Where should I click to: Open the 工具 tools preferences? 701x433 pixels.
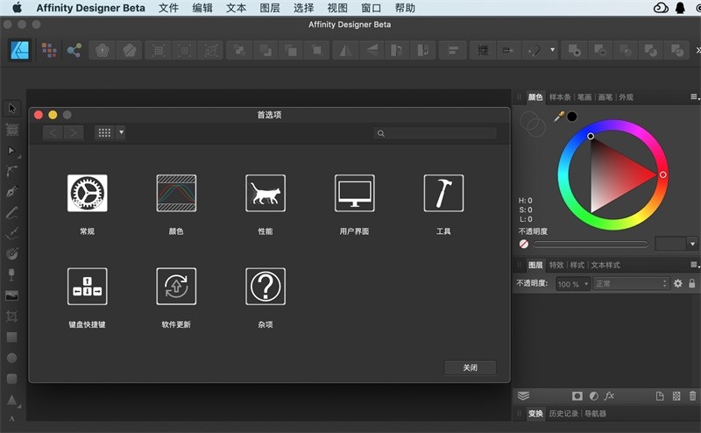(443, 193)
